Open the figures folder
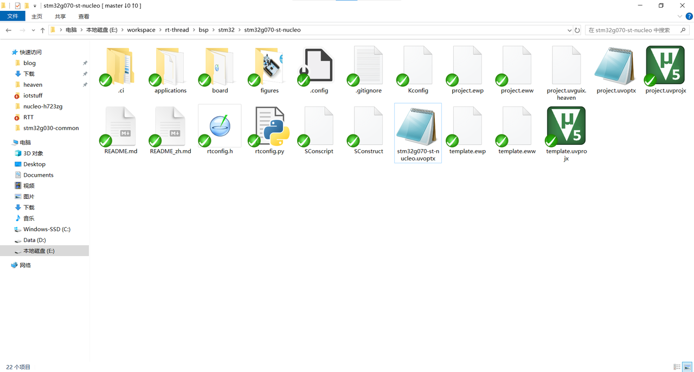Screen dimensions: 694x372 (269, 66)
